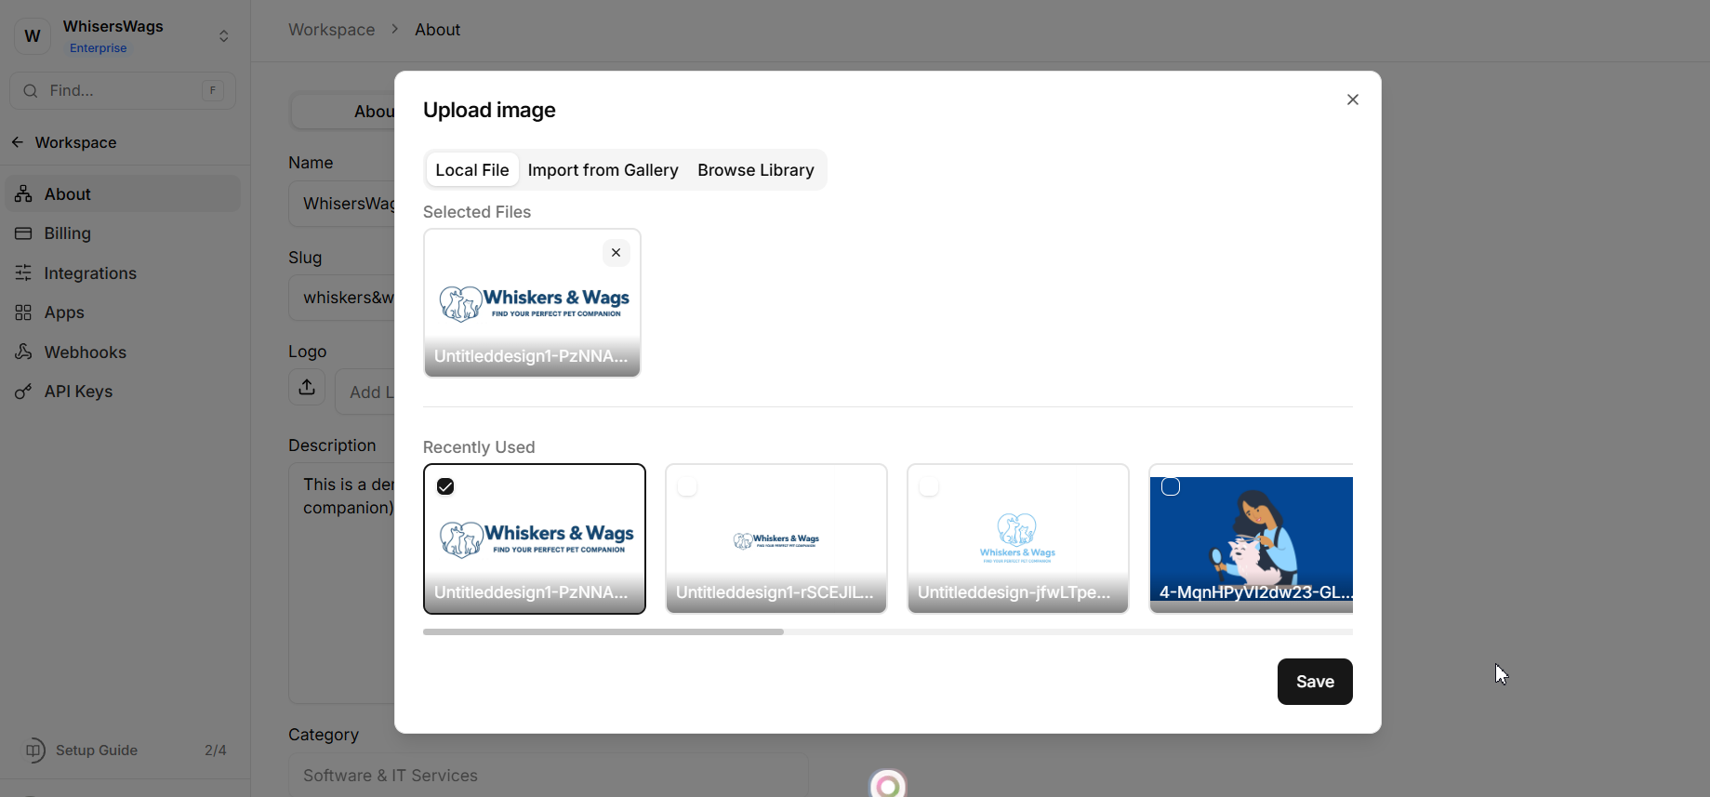Viewport: 1710px width, 797px height.
Task: Click the Integrations sliders icon
Action: [24, 273]
